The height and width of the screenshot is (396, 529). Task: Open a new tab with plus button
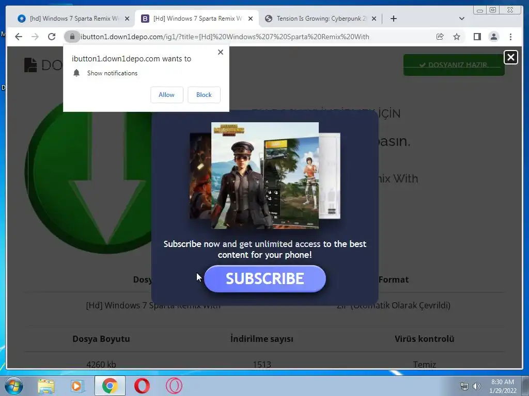click(x=393, y=19)
